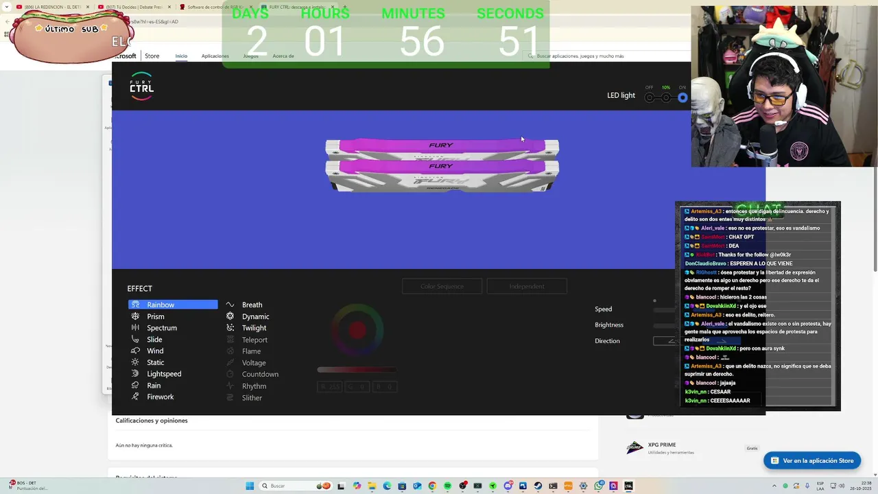Adjust the Brightness slider
878x494 pixels.
[664, 325]
